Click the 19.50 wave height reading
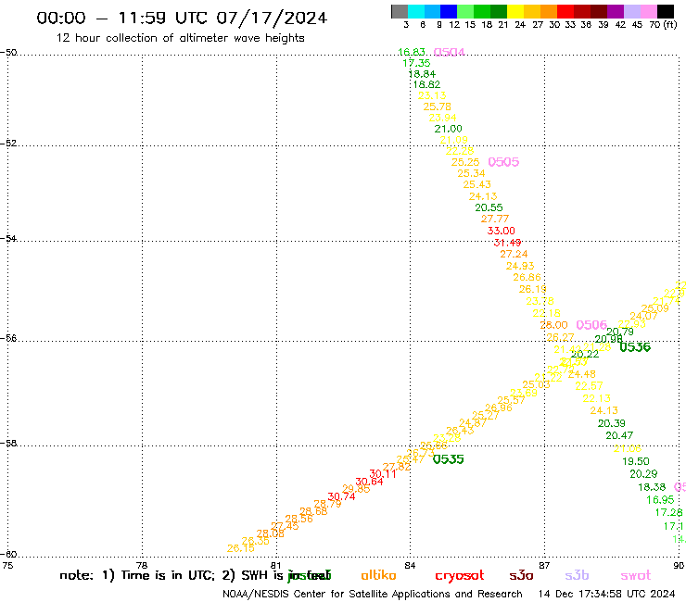This screenshot has height=602, width=686. (636, 461)
